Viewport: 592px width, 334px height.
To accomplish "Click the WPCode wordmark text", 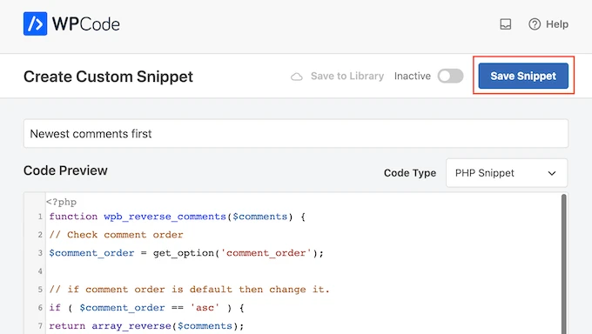I will 85,24.
